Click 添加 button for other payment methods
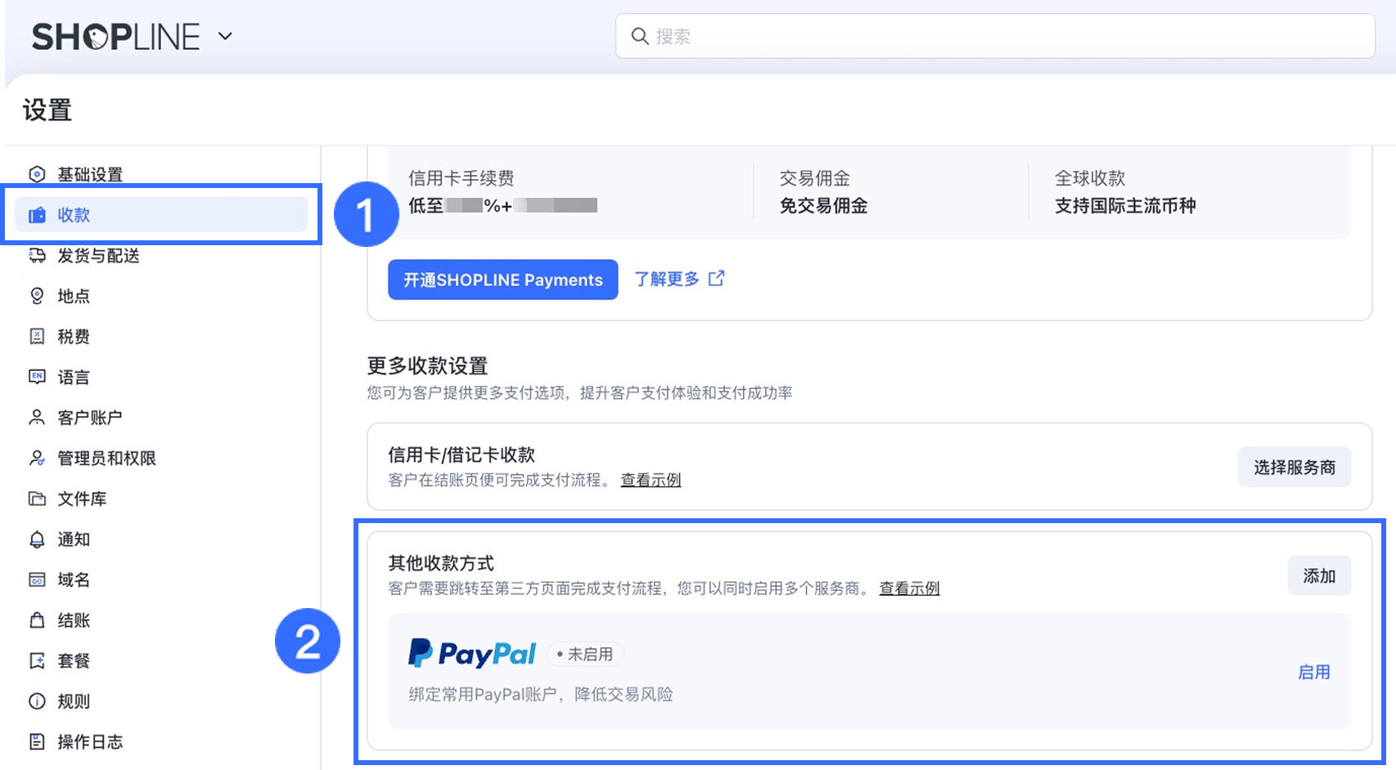This screenshot has height=770, width=1396. pyautogui.click(x=1319, y=576)
